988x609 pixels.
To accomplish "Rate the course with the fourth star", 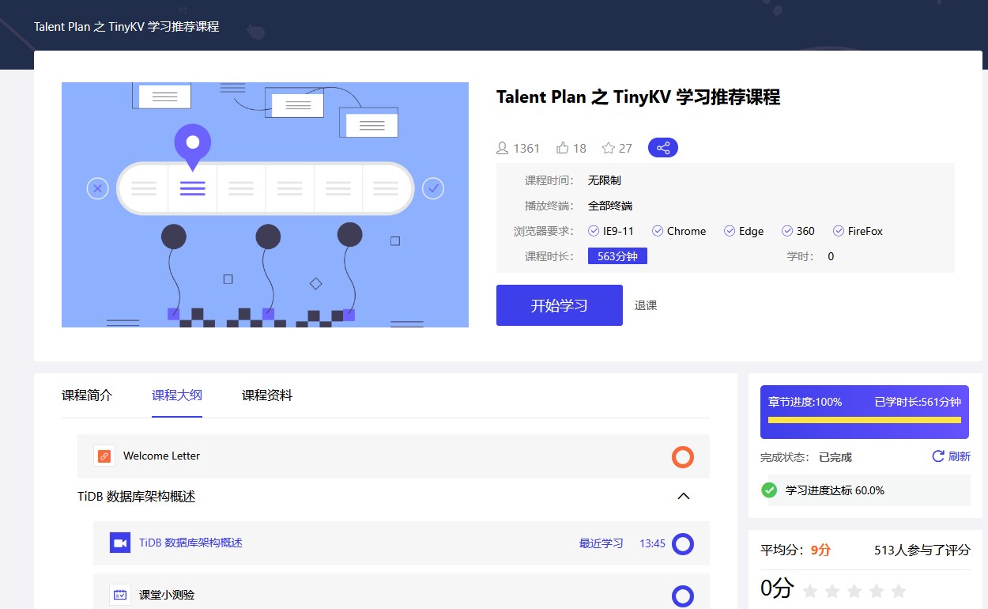I will [x=877, y=591].
